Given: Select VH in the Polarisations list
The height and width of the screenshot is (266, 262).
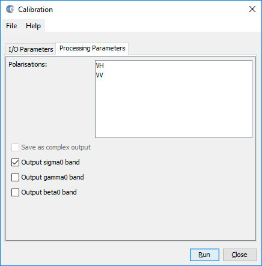Looking at the screenshot, I should point(174,65).
